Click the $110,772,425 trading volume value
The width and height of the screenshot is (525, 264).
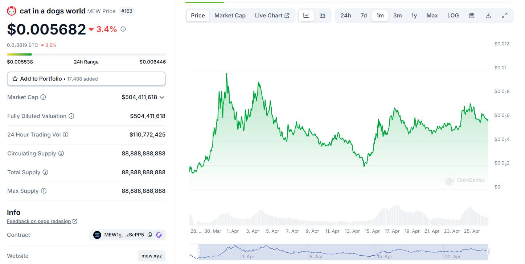pyautogui.click(x=147, y=135)
